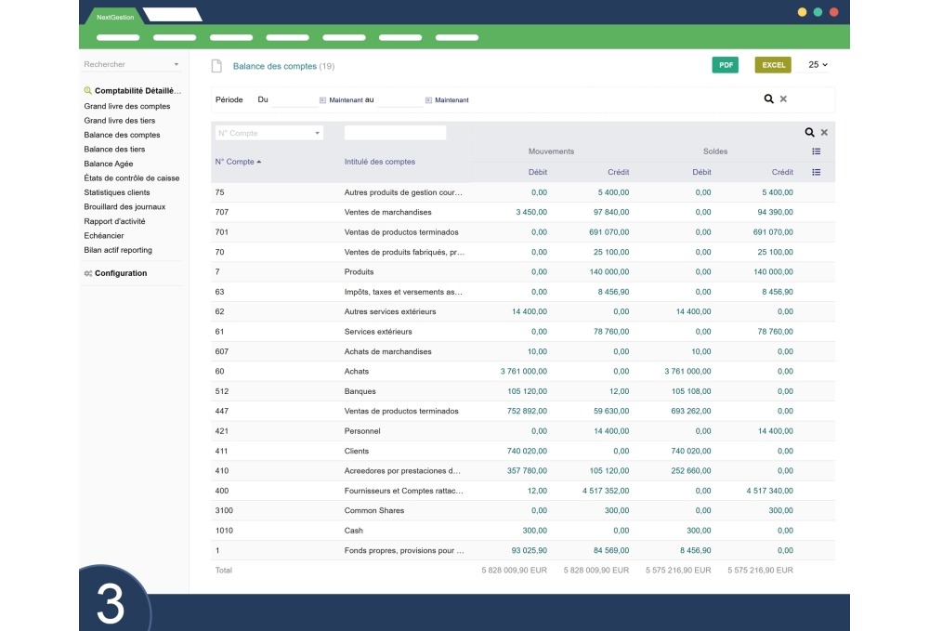The width and height of the screenshot is (929, 631).
Task: Click the X icon to reset account filters
Action: [x=826, y=134]
